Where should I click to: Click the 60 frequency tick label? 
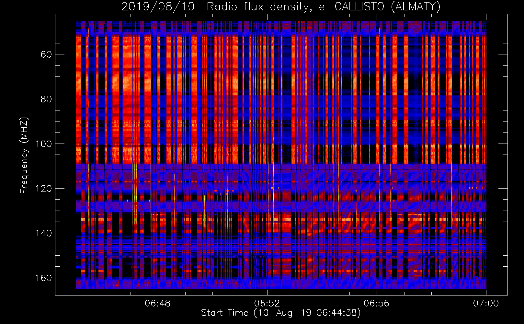46,54
